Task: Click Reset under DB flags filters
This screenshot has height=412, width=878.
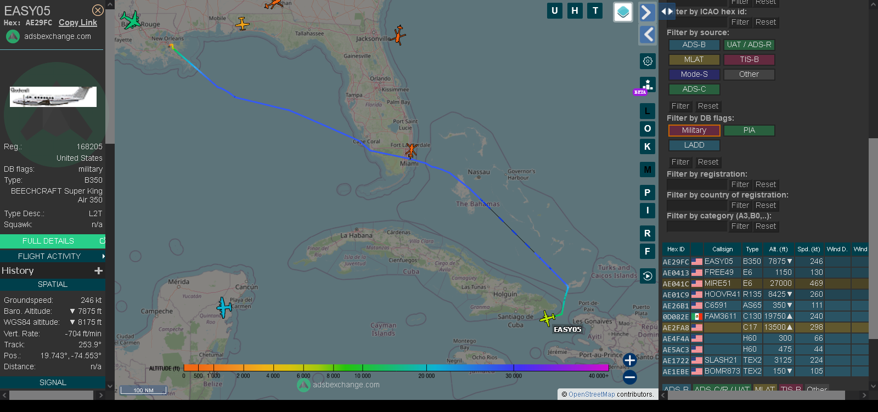Action: point(708,162)
